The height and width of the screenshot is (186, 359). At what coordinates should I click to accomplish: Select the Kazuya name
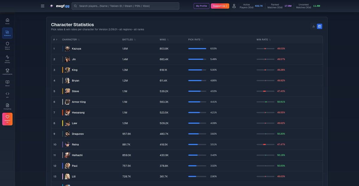76,48
